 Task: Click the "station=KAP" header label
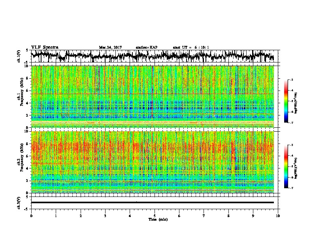click(x=147, y=47)
